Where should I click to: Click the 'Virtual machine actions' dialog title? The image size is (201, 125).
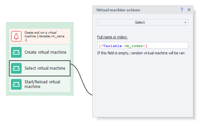[118, 10]
